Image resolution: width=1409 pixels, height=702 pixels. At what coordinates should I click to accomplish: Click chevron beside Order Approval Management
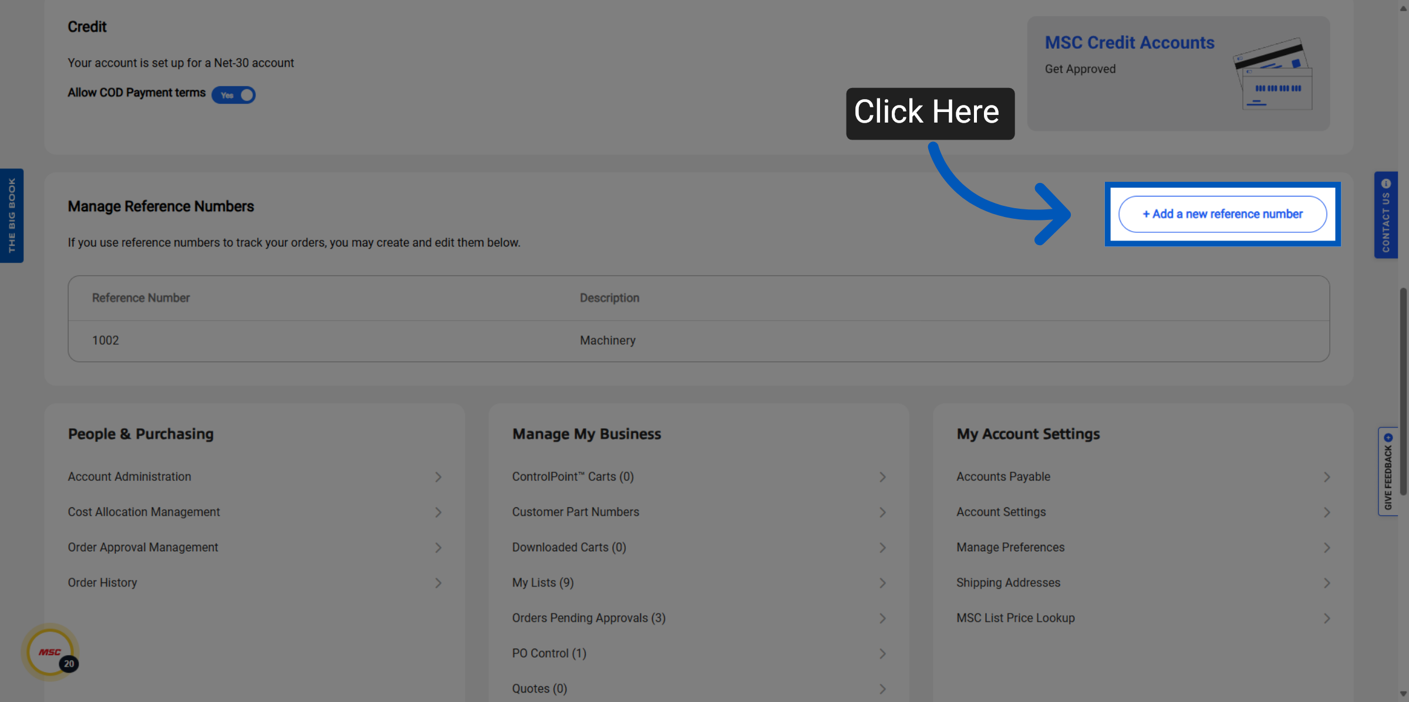pyautogui.click(x=438, y=547)
